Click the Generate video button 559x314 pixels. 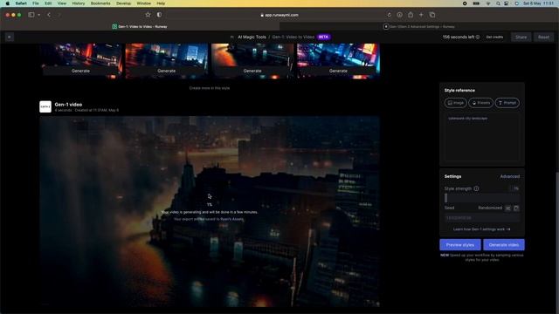pyautogui.click(x=504, y=245)
